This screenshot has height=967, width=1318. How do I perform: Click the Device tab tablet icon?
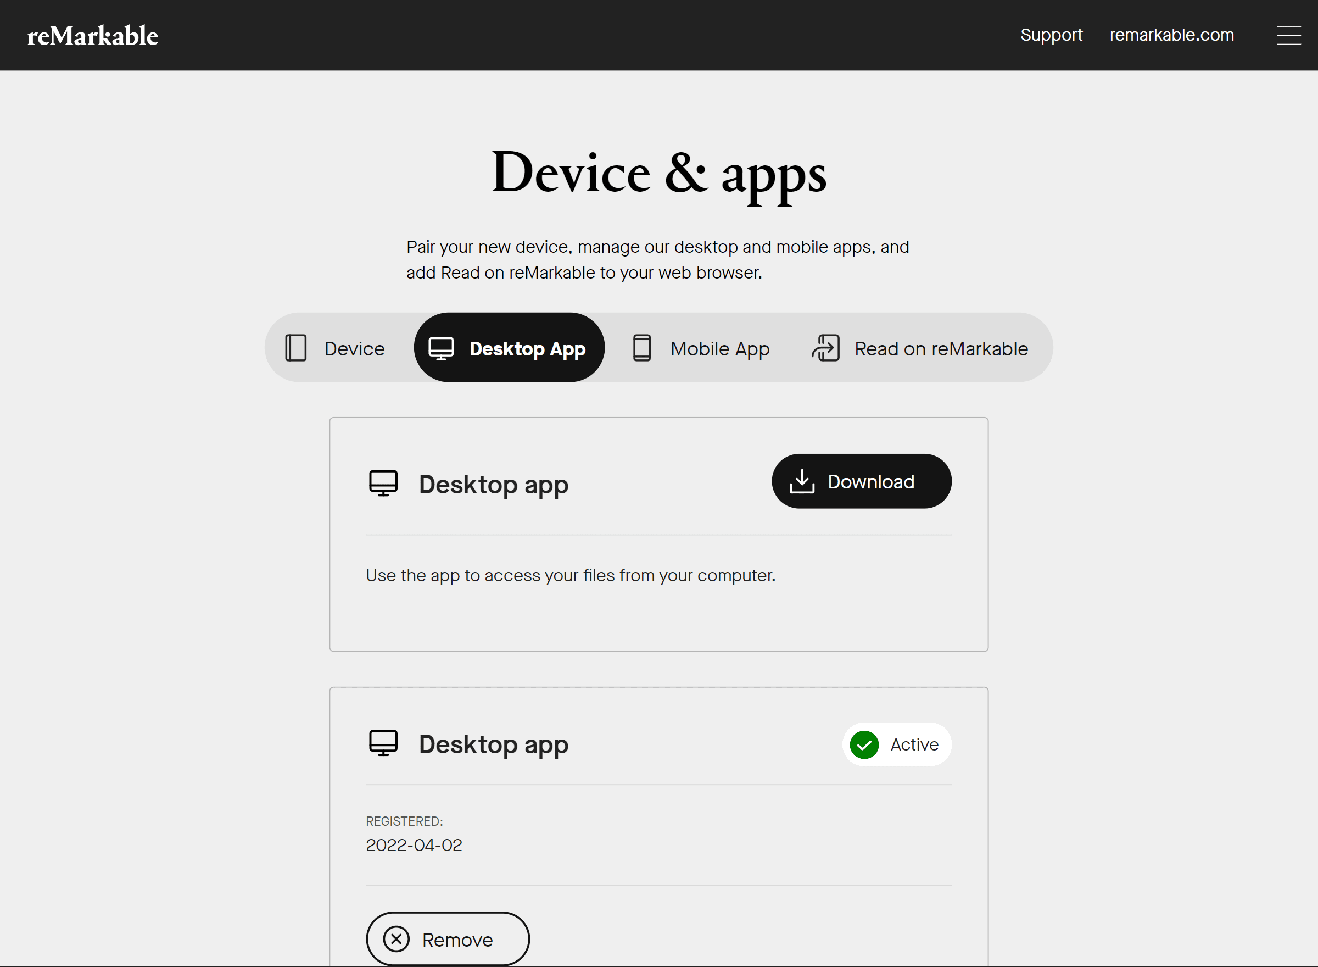click(x=296, y=348)
